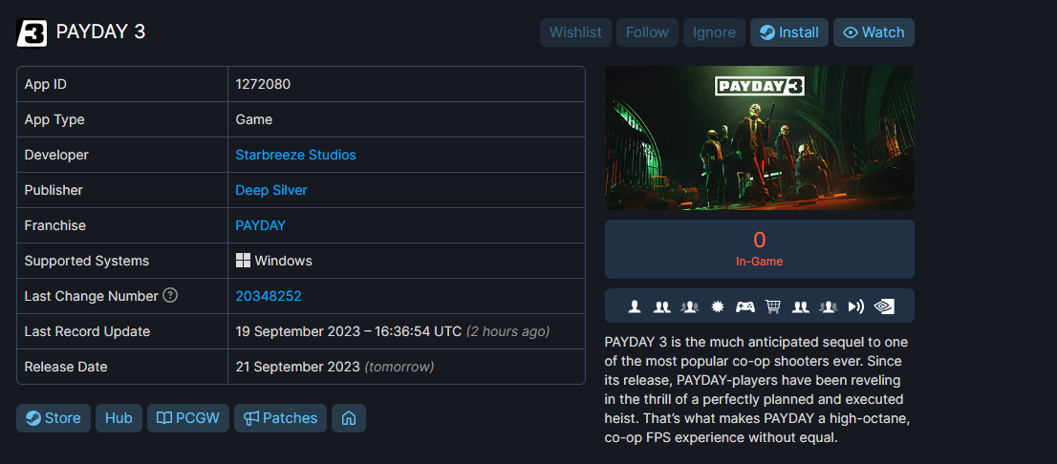Click the Ignore button
Viewport: 1057px width, 464px height.
714,32
